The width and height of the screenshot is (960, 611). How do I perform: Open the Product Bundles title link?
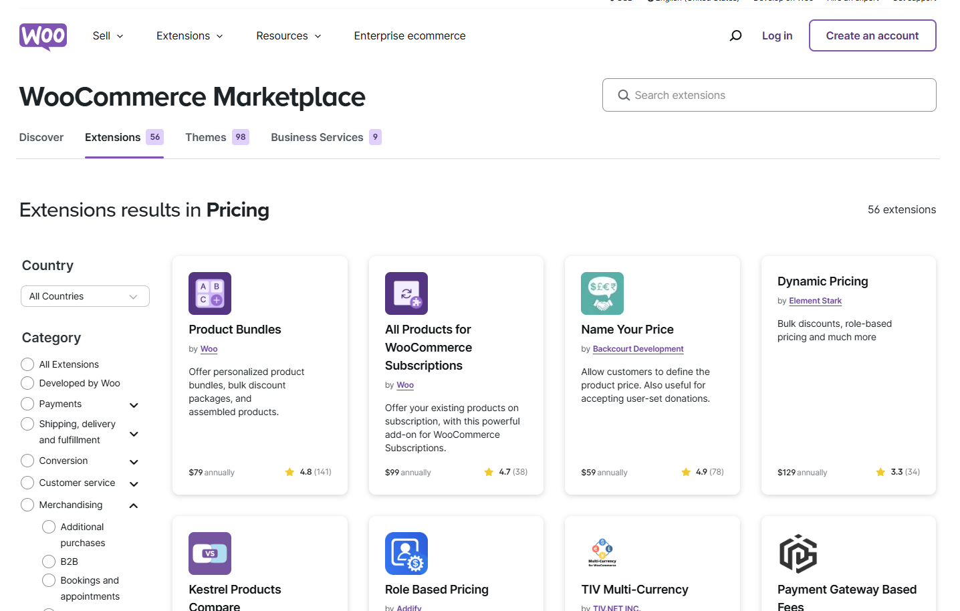[x=235, y=330]
